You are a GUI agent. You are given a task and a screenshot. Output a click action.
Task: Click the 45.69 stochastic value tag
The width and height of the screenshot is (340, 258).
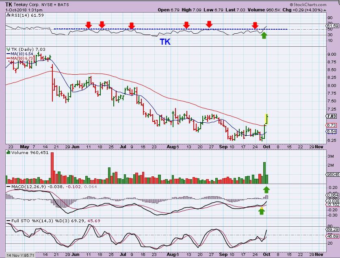click(x=333, y=236)
